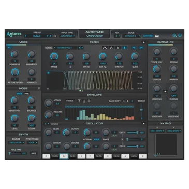Toggle the D note key

point(64,156)
